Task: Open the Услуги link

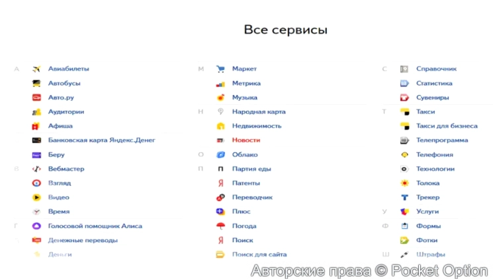Action: click(x=427, y=212)
